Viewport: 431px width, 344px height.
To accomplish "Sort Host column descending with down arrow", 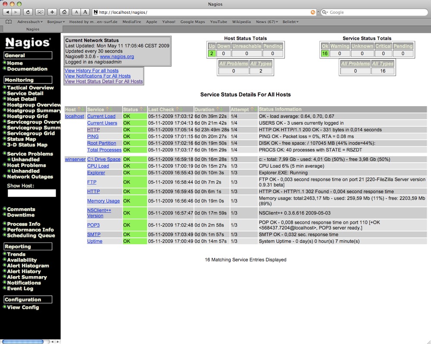I will coord(82,109).
